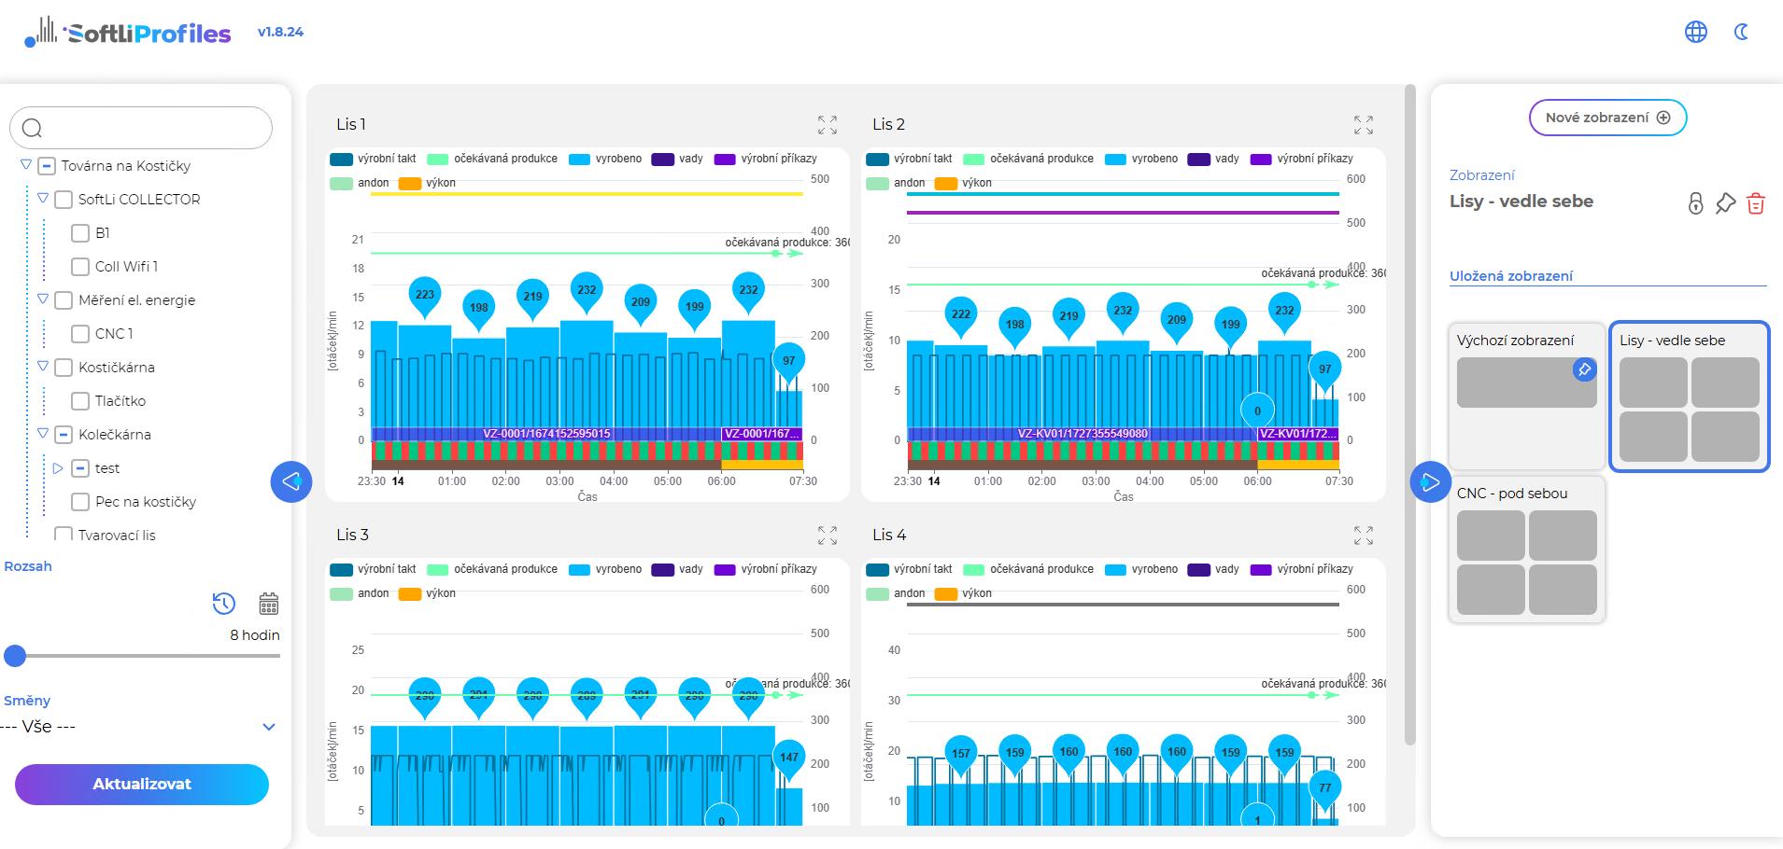
Task: Open the language globe icon
Action: coord(1696,32)
